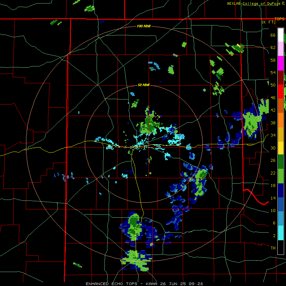The image size is (286, 286).
Task: Click the TH threshold label in legend
Action: click(273, 248)
